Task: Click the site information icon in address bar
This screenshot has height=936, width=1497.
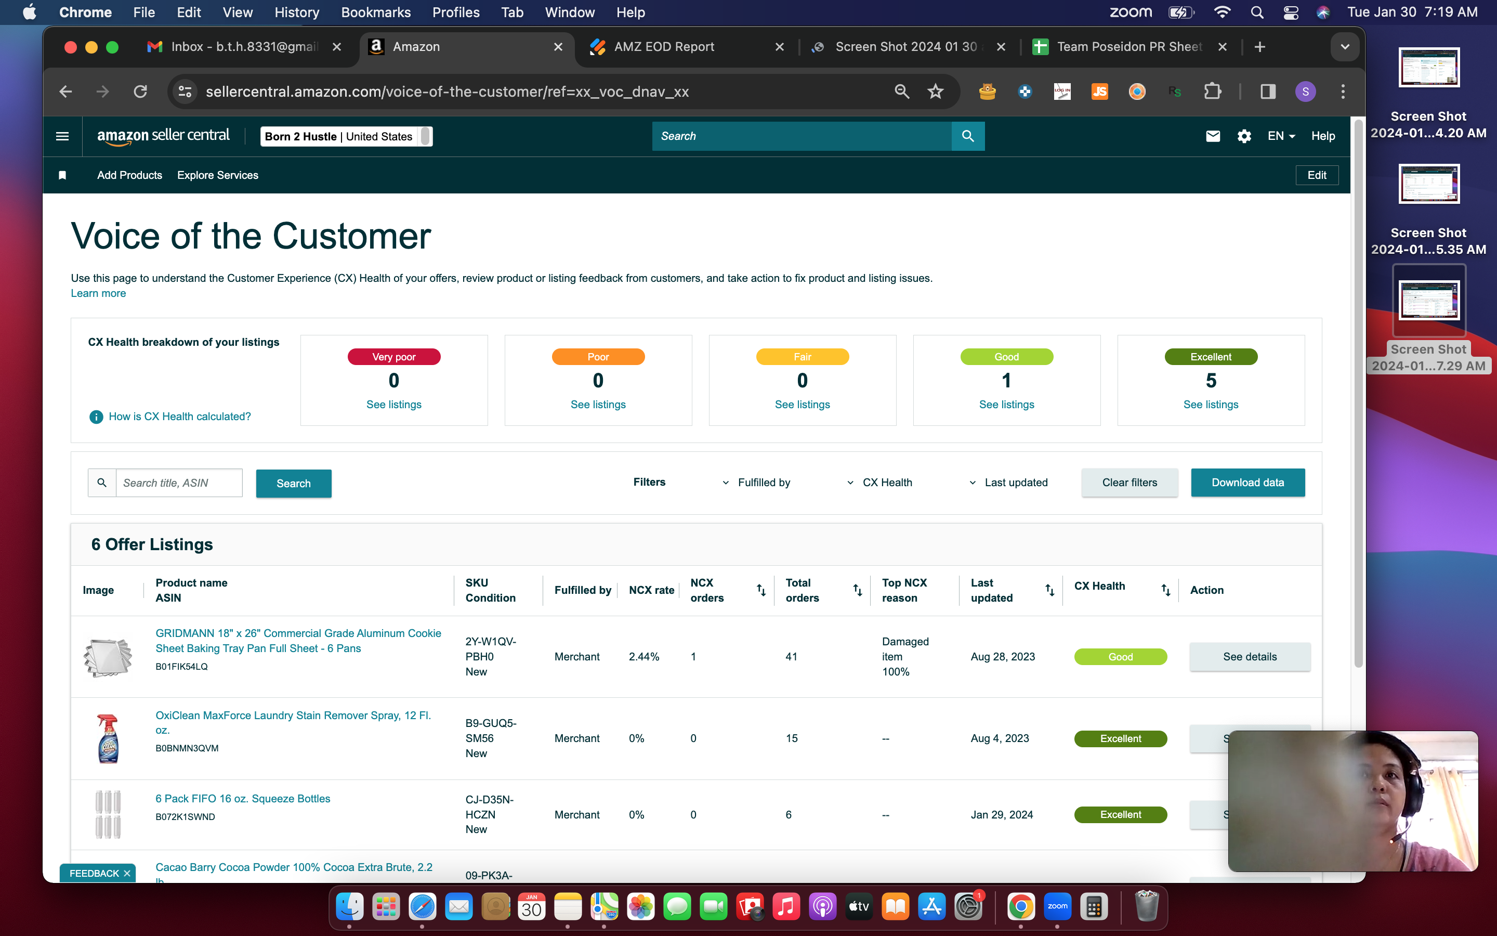Action: 185,92
